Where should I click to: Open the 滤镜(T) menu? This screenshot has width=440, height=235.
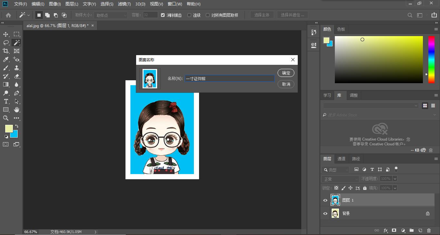(124, 4)
